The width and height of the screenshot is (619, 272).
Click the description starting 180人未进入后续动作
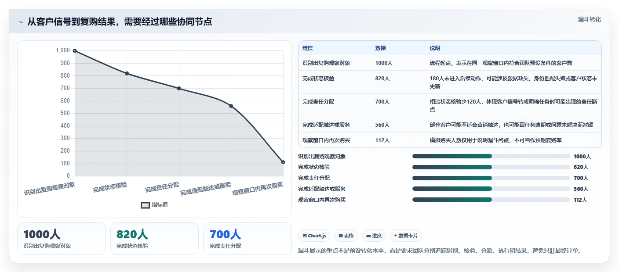(x=513, y=82)
